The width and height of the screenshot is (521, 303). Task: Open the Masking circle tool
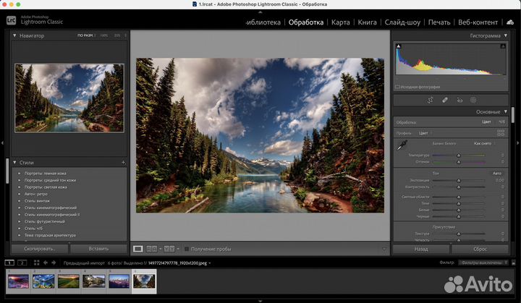click(x=473, y=100)
